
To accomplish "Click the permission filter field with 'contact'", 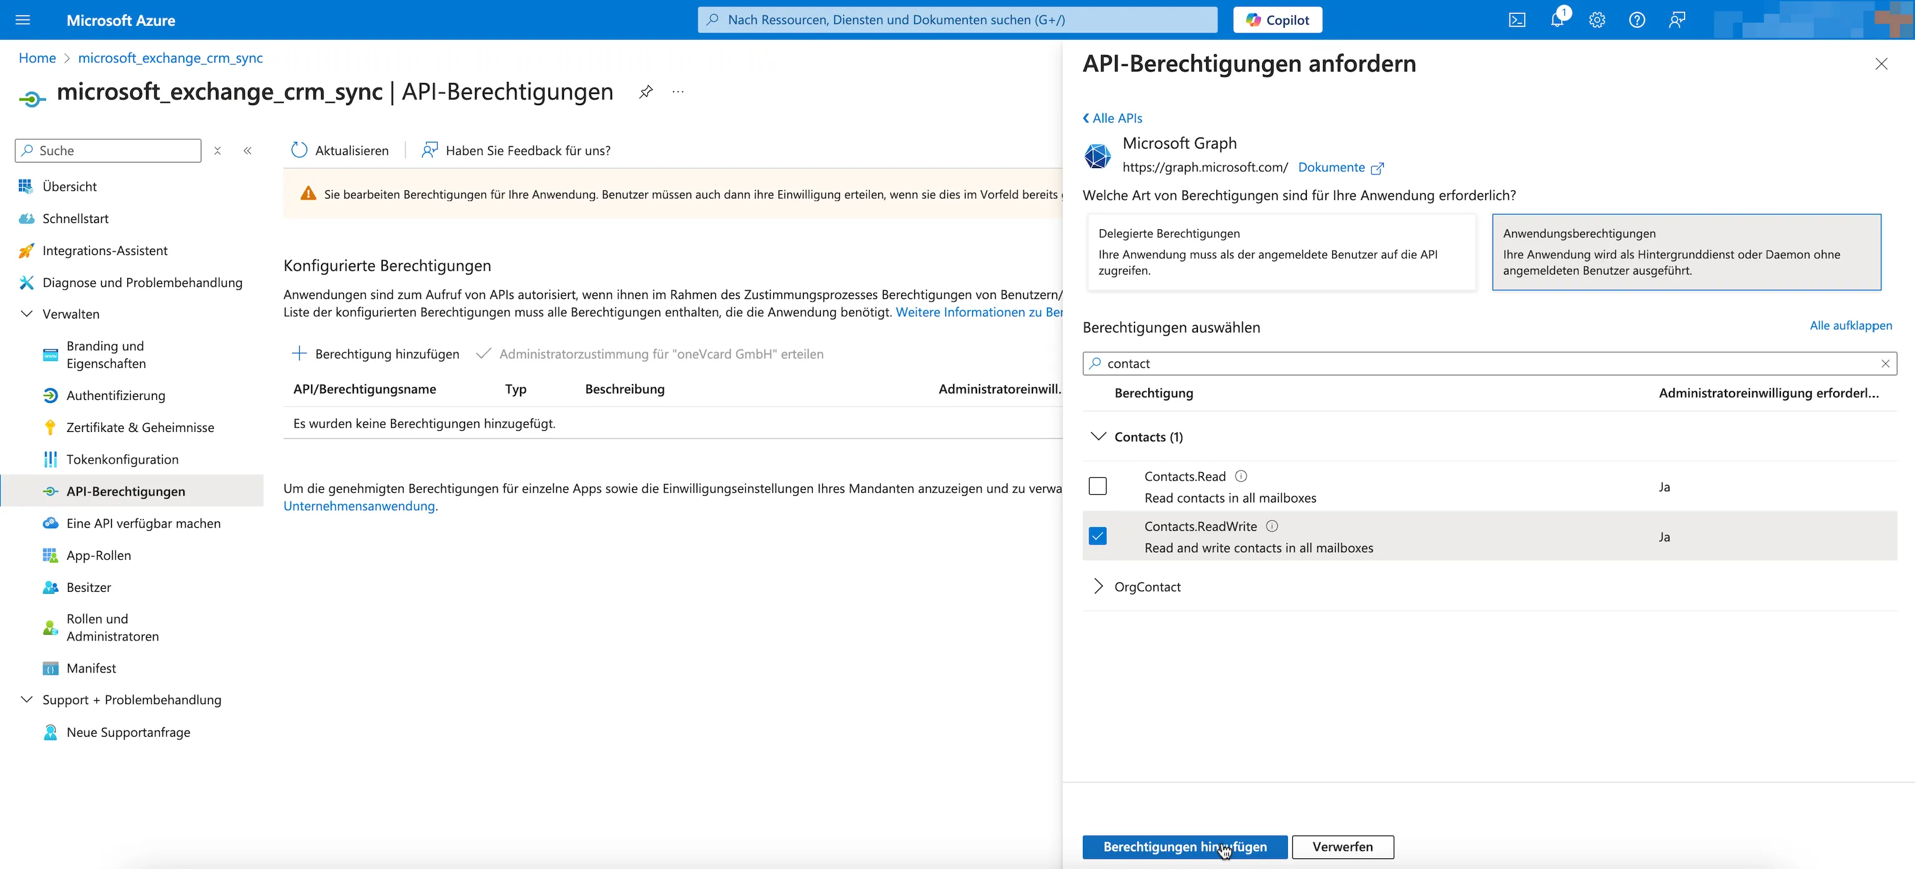I will point(1490,363).
